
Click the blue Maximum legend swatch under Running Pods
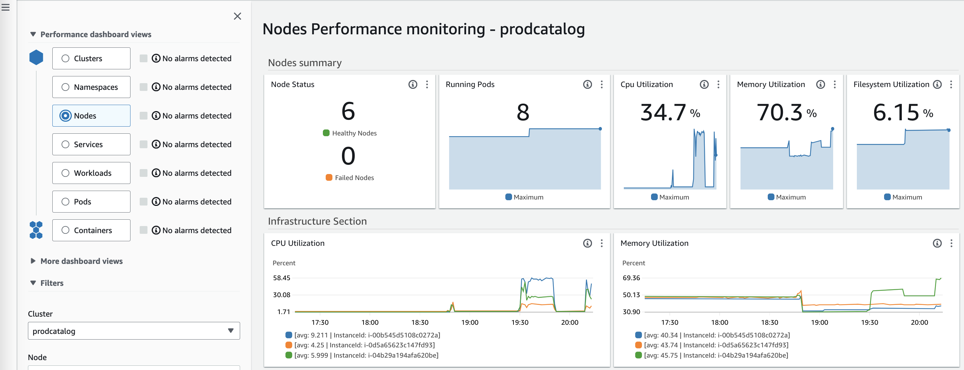[509, 197]
